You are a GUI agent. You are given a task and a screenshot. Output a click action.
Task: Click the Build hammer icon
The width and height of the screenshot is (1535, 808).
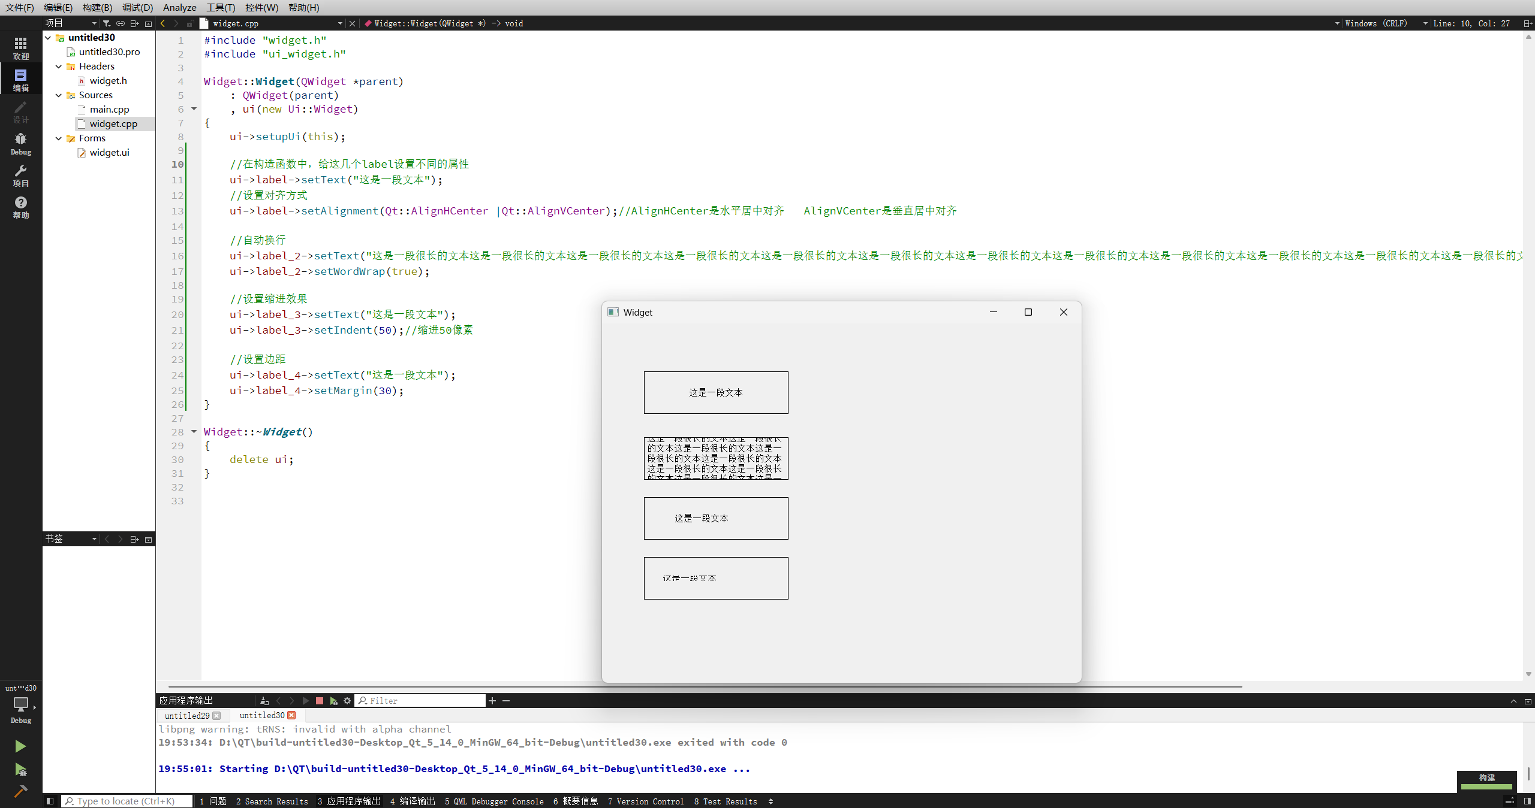pos(20,791)
